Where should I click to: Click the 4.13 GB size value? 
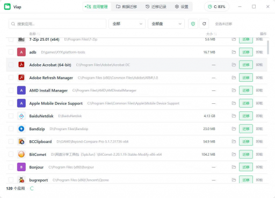[x=209, y=116]
